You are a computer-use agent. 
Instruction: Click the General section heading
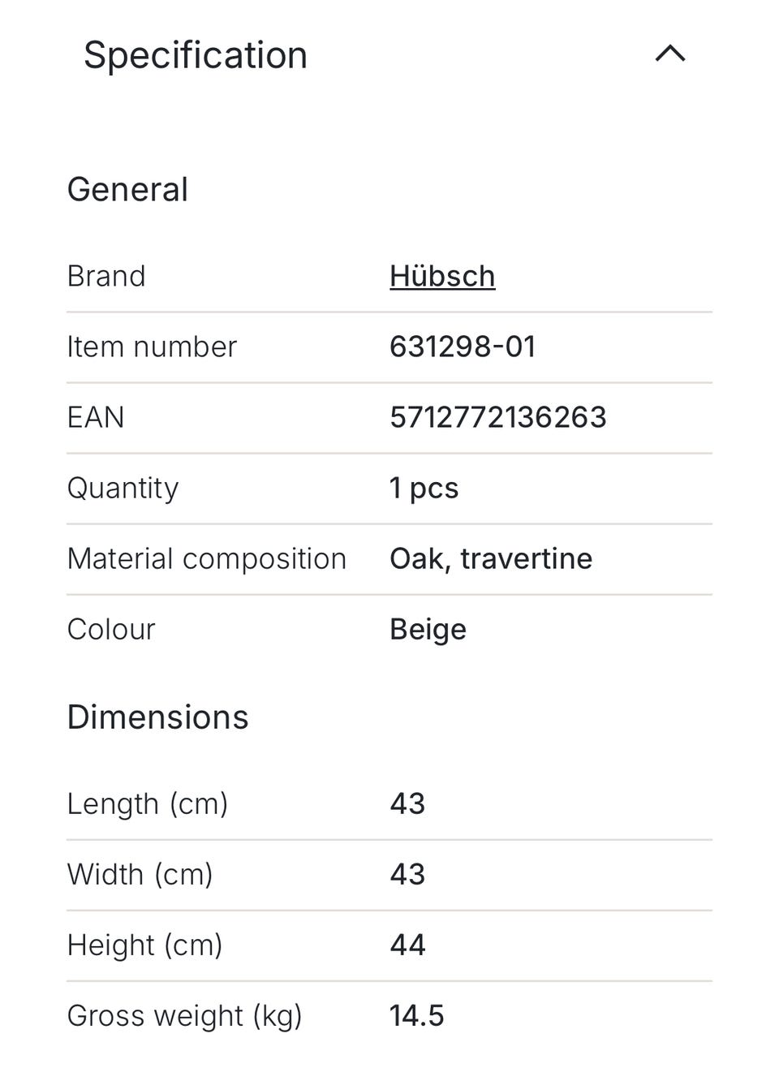pyautogui.click(x=127, y=189)
